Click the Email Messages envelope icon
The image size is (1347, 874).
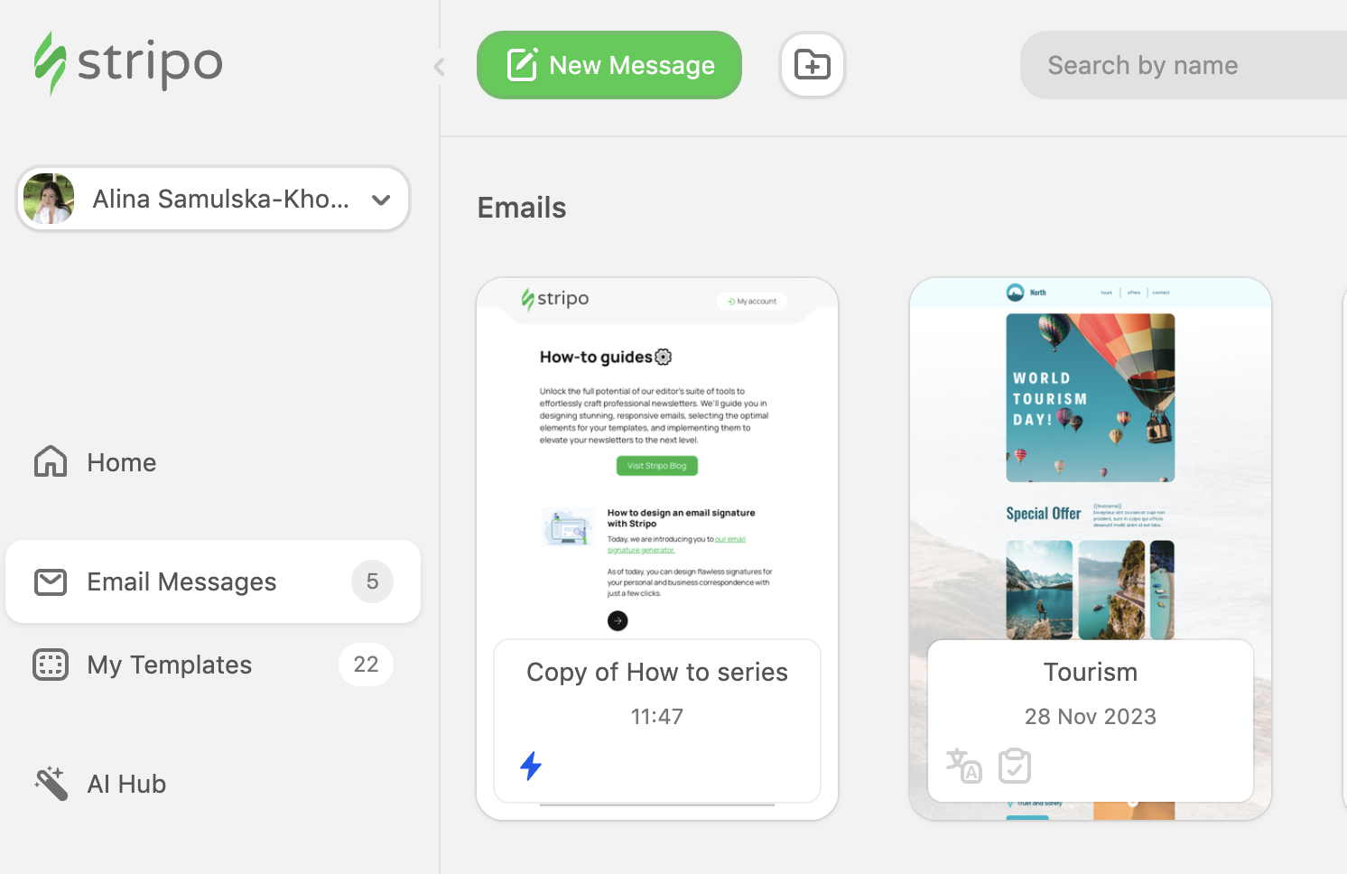coord(51,582)
